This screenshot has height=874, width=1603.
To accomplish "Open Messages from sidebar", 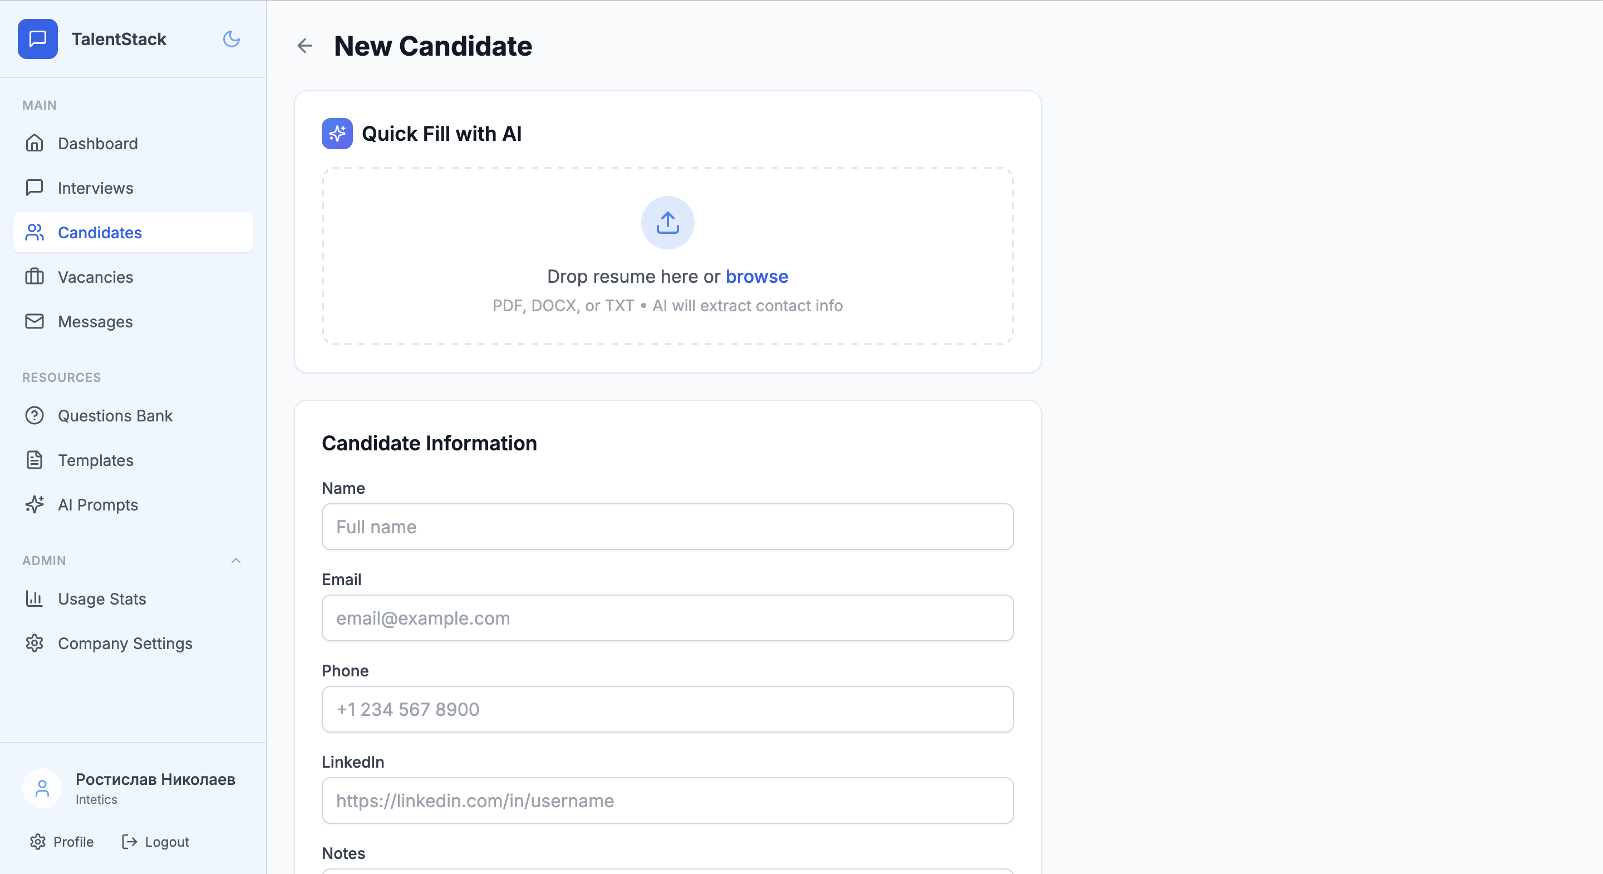I will (x=95, y=322).
